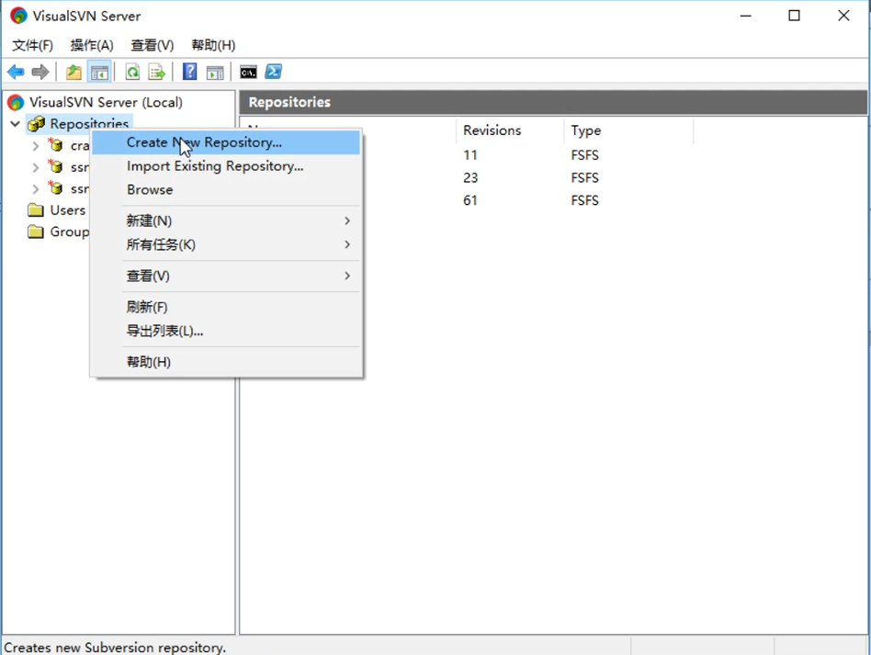Maximize the VisualSVN Server window
Viewport: 871px width, 655px height.
795,16
